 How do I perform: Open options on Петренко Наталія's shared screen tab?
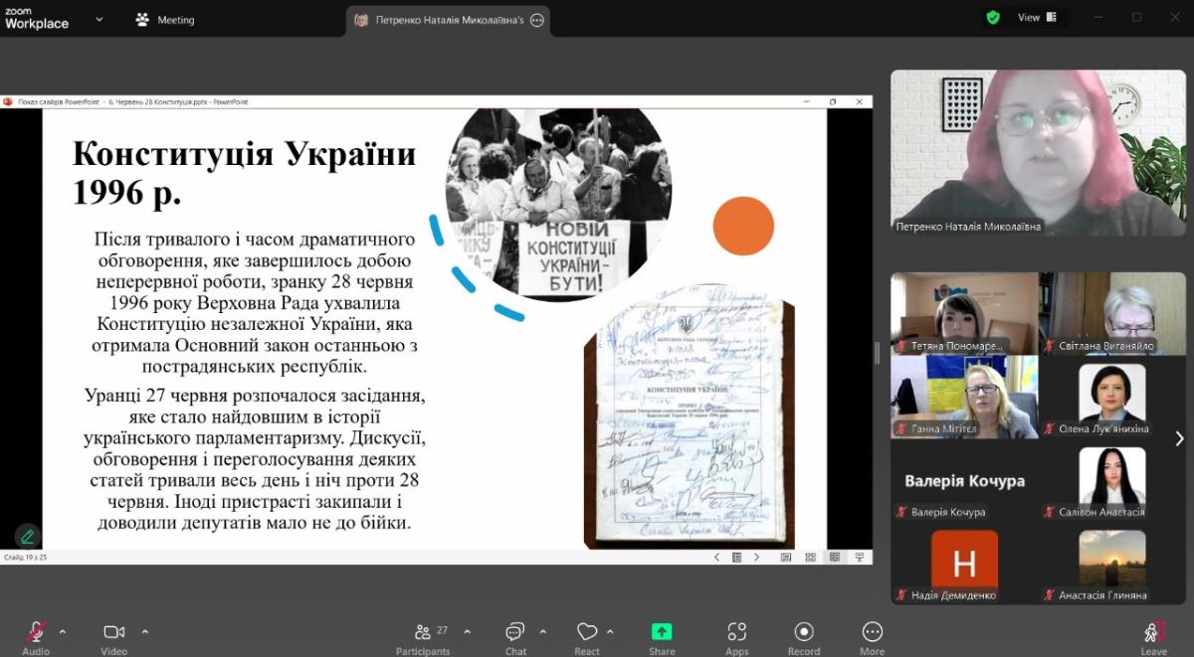(x=537, y=20)
